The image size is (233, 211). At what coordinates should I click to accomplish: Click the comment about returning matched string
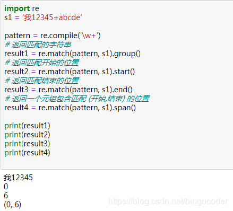[x=38, y=45]
